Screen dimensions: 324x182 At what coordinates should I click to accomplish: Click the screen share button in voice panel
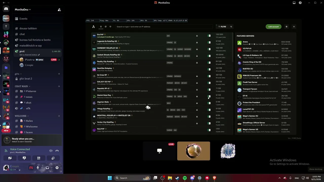24,158
